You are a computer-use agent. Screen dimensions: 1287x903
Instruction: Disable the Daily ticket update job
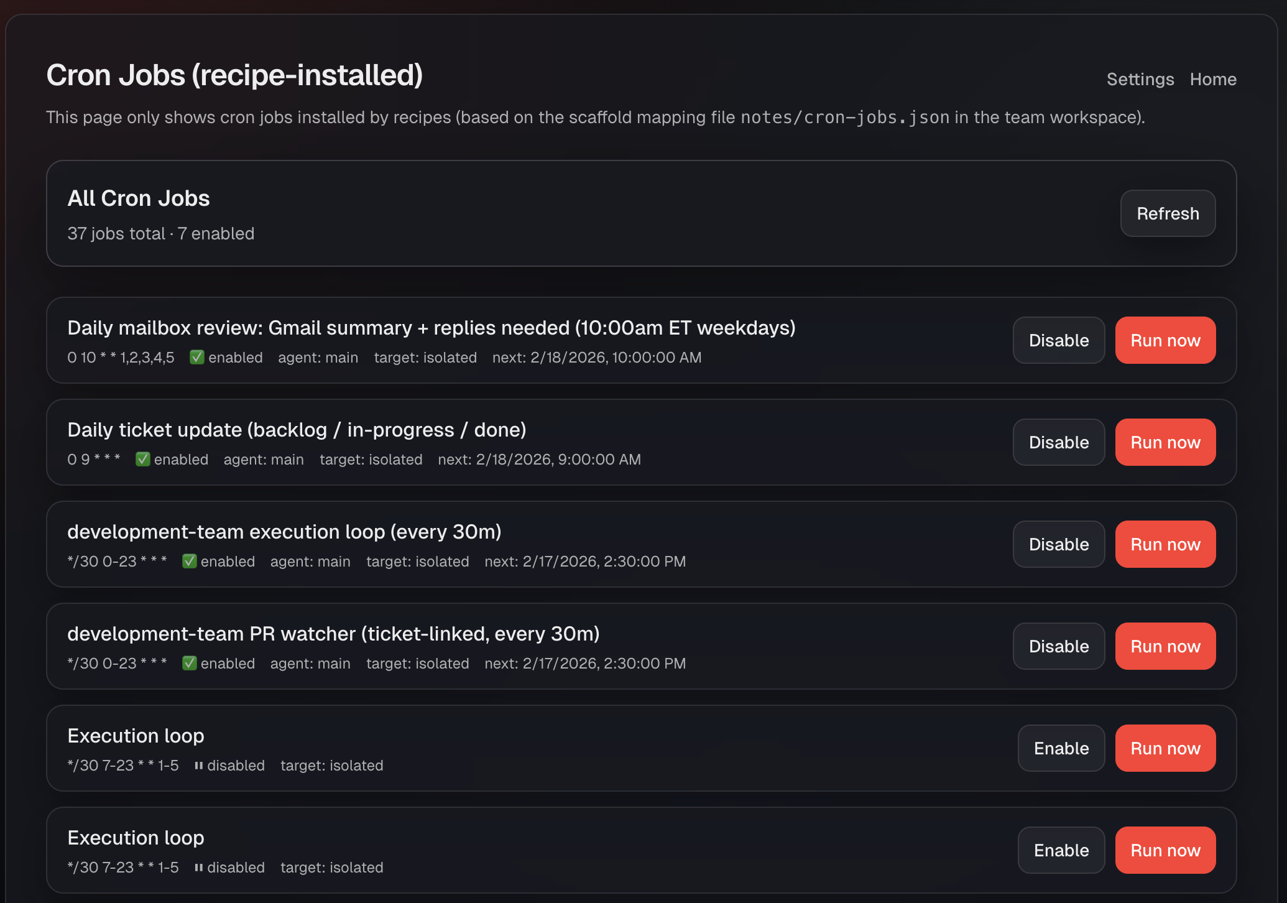tap(1058, 442)
